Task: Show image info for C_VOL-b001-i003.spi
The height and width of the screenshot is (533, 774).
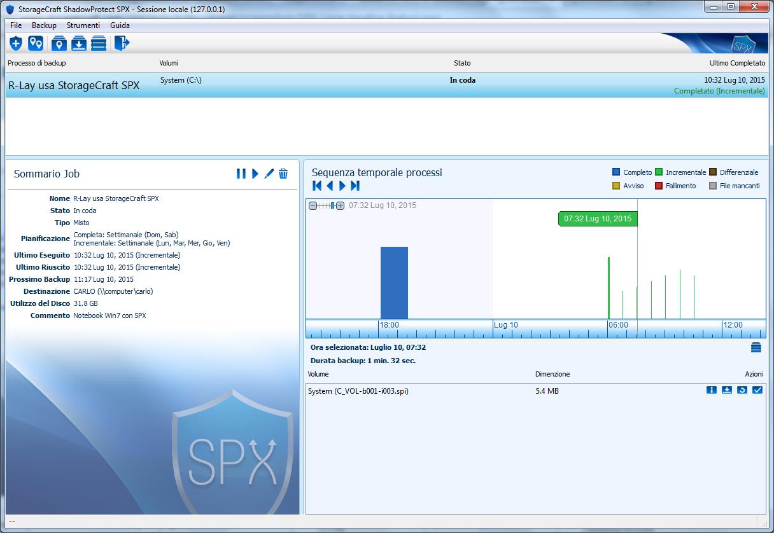Action: 712,390
